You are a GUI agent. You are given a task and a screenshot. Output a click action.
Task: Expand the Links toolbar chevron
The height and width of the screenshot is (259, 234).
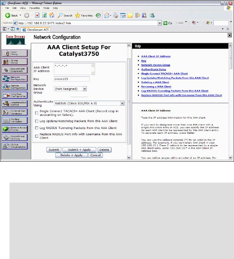click(186, 22)
